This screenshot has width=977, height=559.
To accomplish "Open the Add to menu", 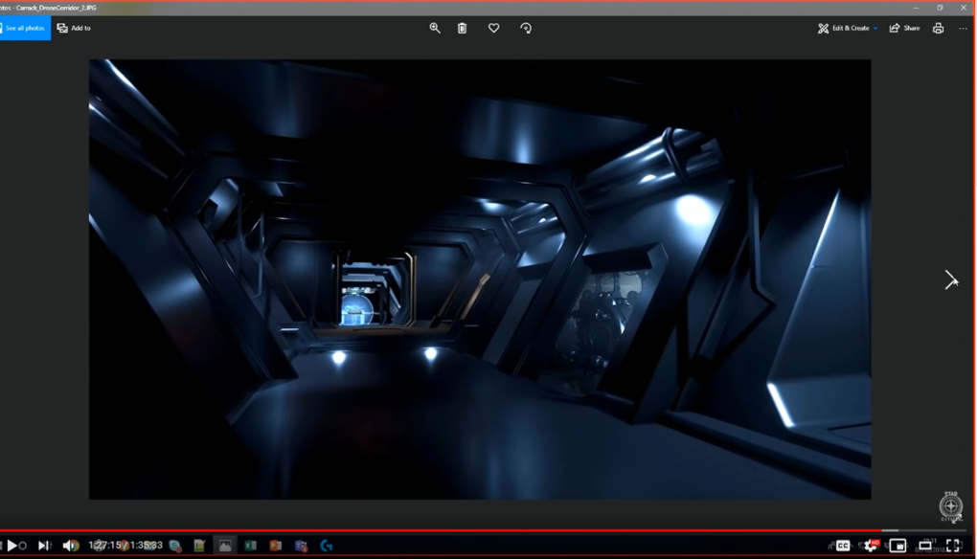I will tap(74, 29).
